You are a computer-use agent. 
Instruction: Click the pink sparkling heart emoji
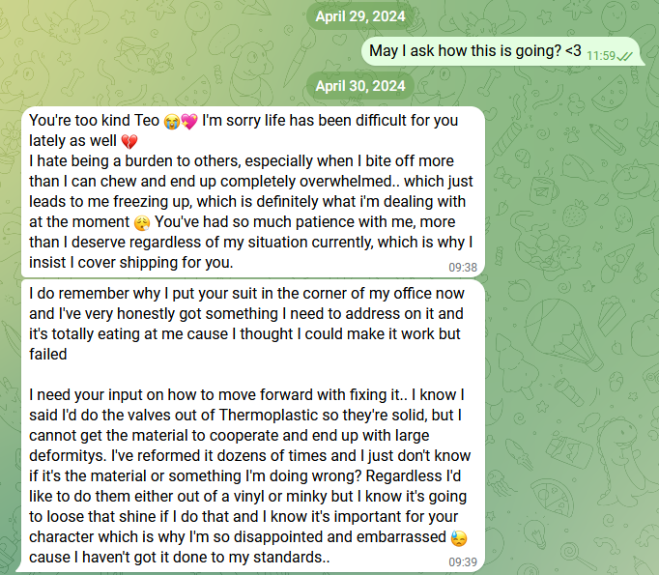188,123
